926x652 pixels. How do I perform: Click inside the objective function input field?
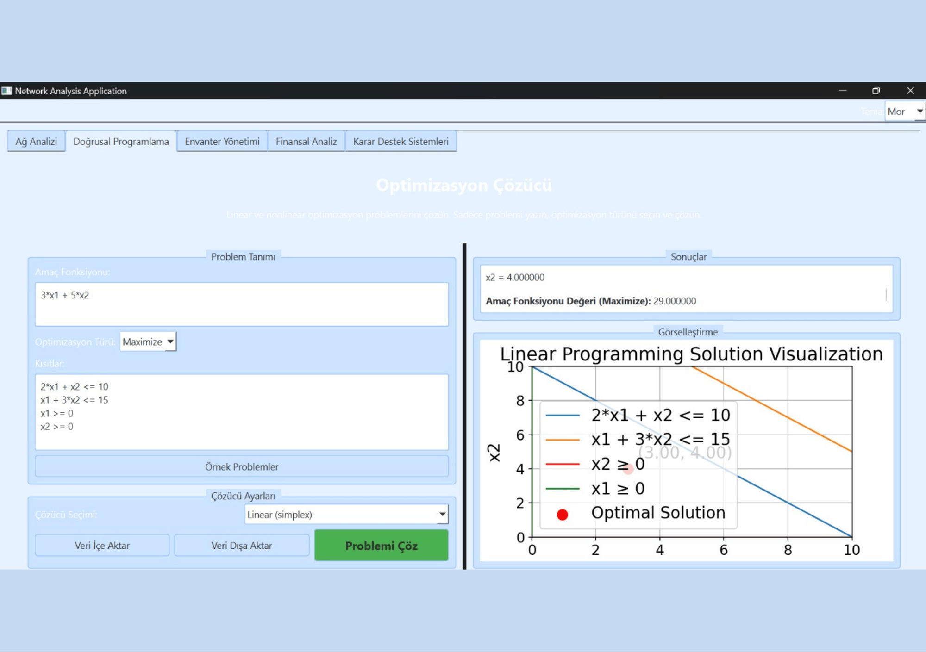[x=242, y=304]
